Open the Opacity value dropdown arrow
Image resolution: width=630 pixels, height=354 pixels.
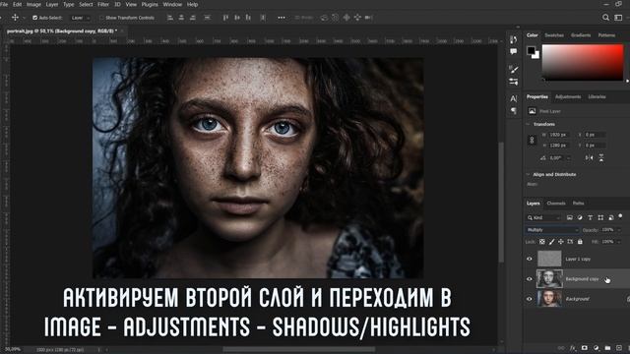click(x=619, y=230)
